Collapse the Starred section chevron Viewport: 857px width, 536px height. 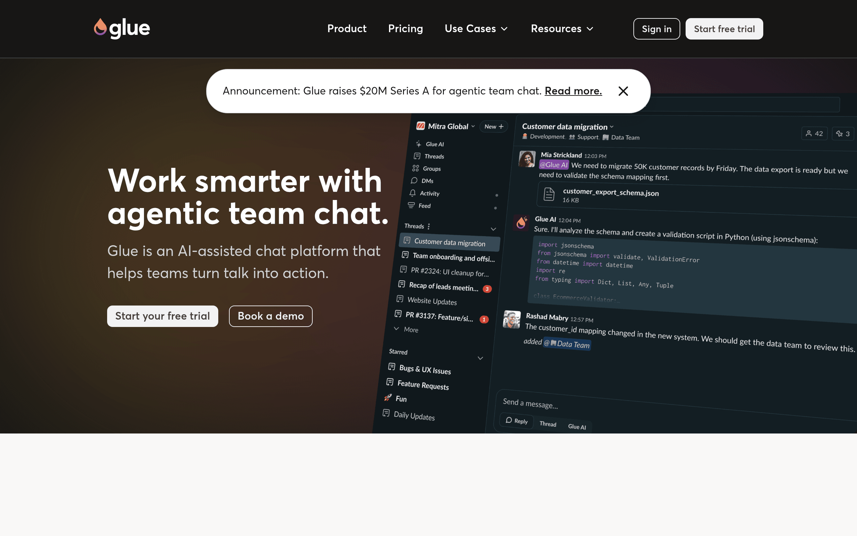[480, 358]
